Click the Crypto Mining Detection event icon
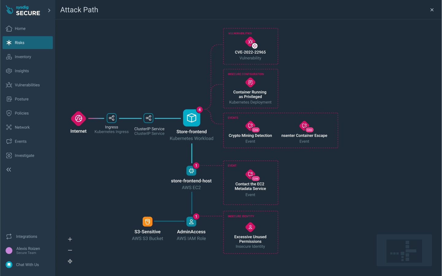 point(250,125)
